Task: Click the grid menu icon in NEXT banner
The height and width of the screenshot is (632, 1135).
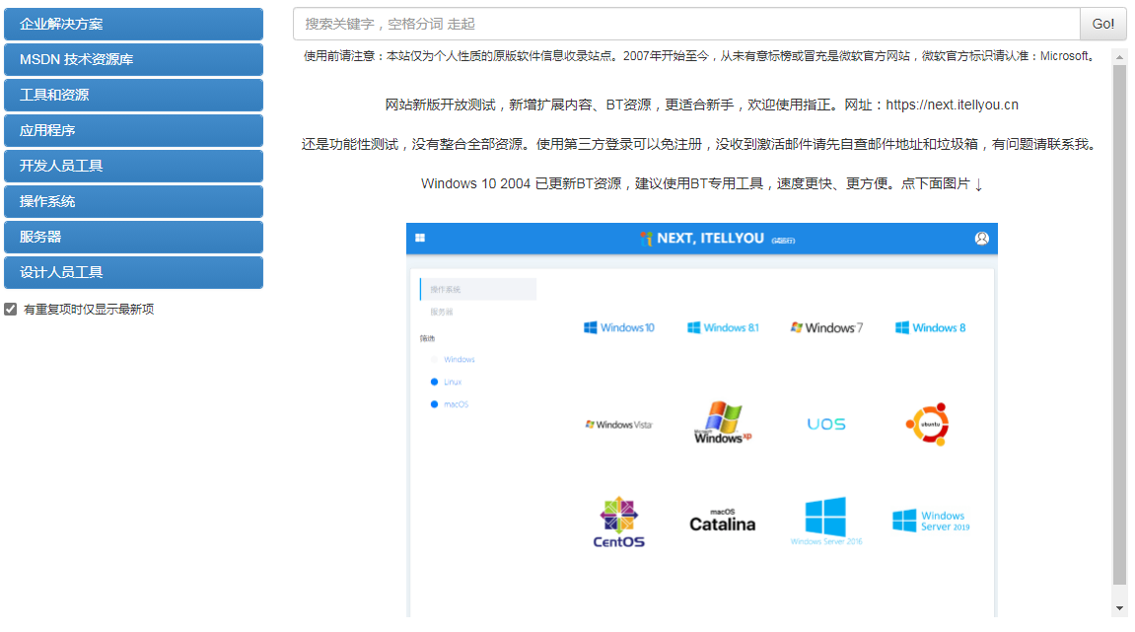Action: tap(420, 238)
